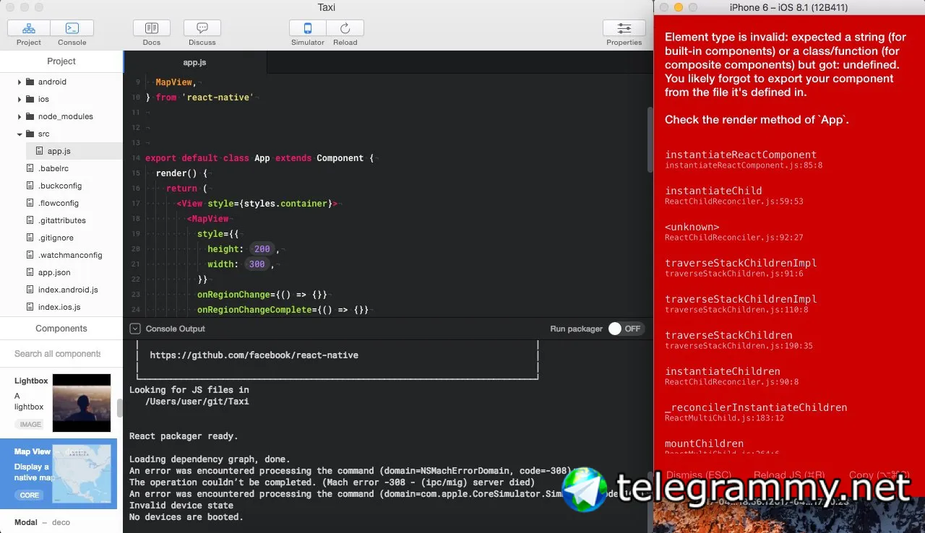Click the Reload toolbar icon

coord(345,28)
